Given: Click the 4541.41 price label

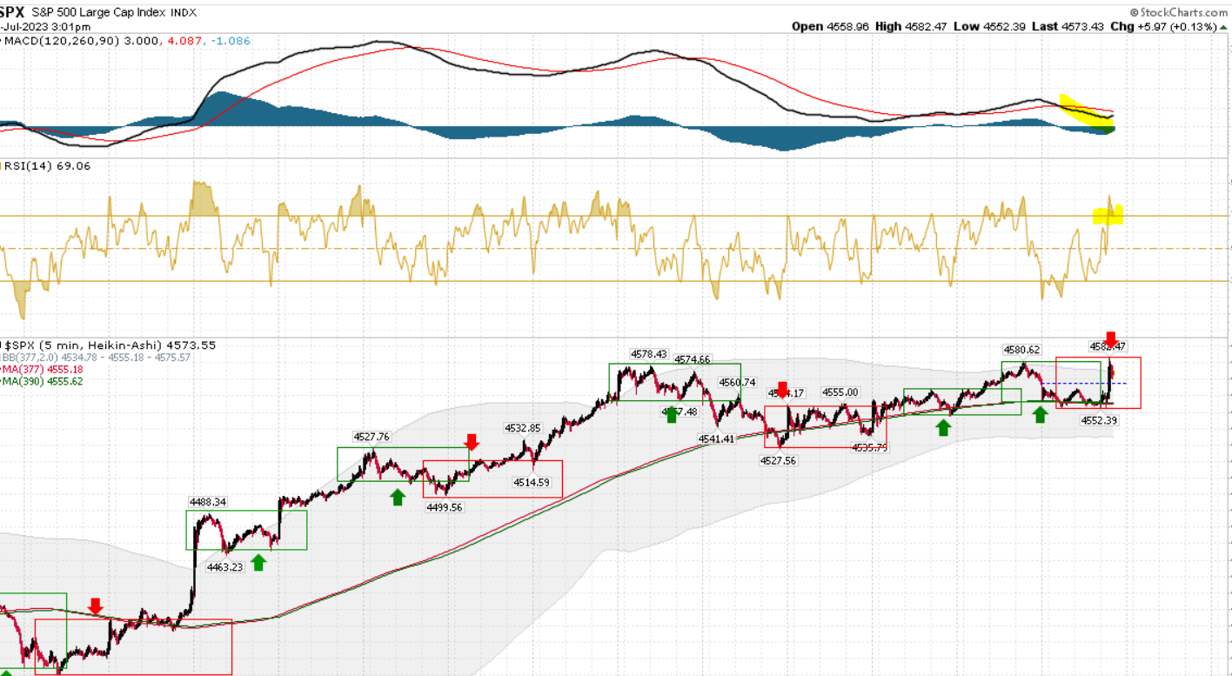Looking at the screenshot, I should point(717,438).
